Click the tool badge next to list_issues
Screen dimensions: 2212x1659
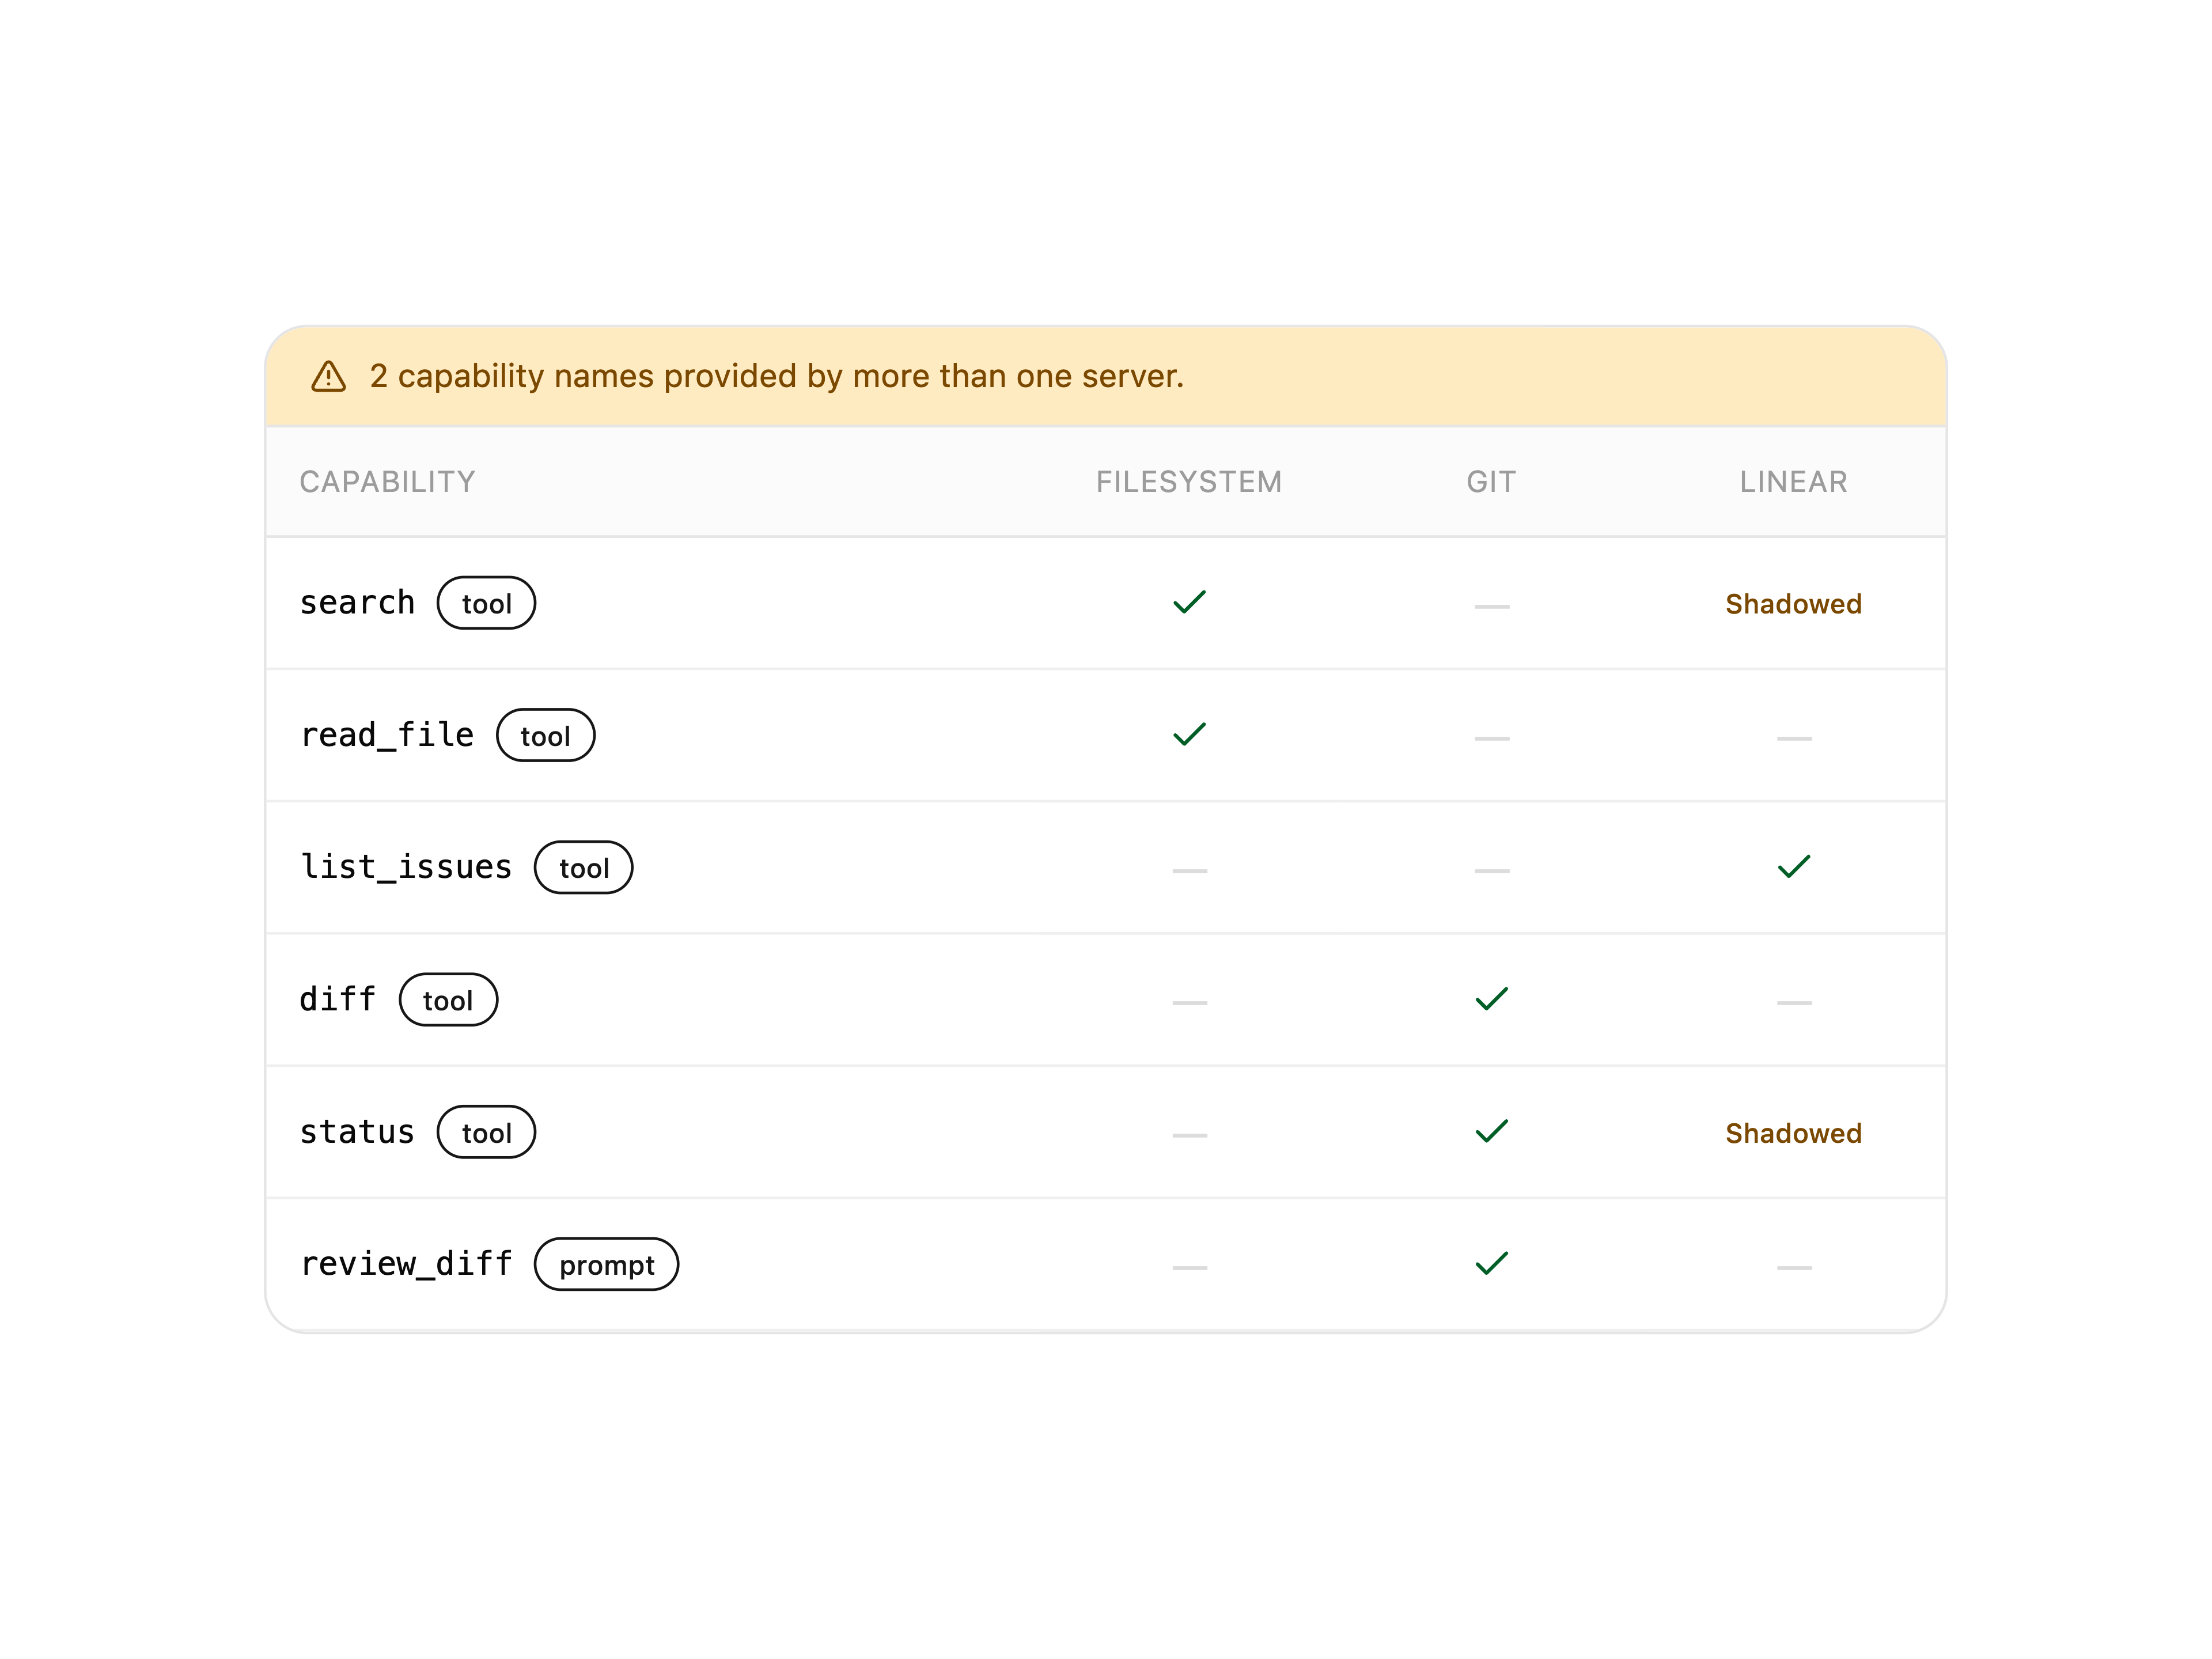click(x=584, y=867)
